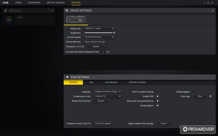Add a new profile with plus icon
The width and height of the screenshot is (218, 136).
[x=49, y=10]
